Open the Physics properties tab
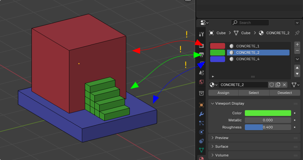303x160 pixels. coord(201,132)
